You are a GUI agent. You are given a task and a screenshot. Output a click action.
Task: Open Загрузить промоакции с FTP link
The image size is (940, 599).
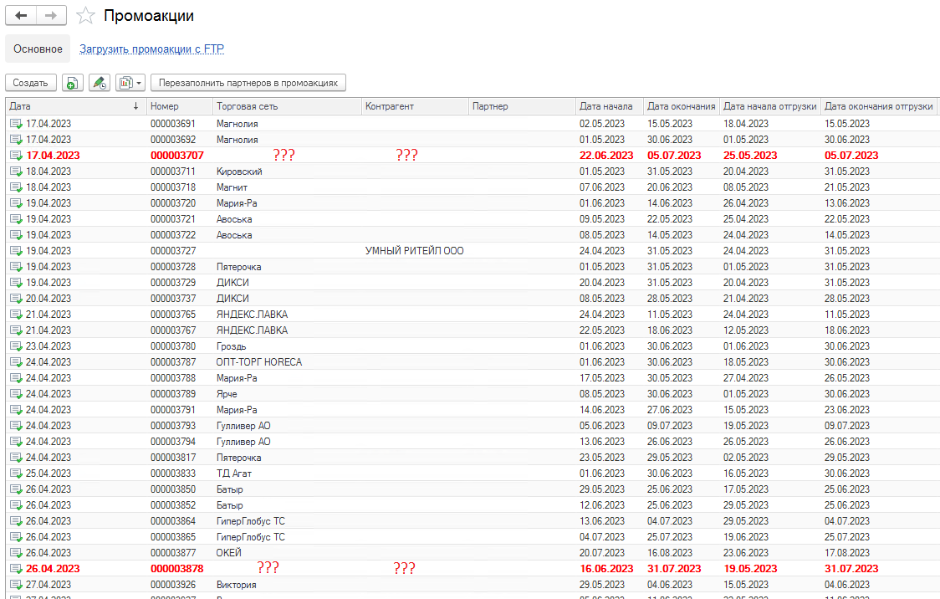(x=151, y=49)
